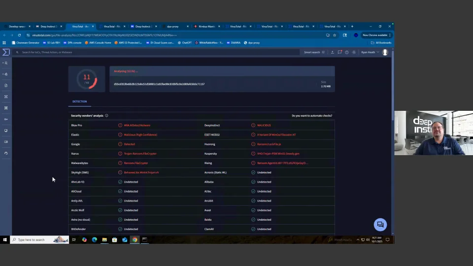Click the upload file icon in header

coord(333,52)
